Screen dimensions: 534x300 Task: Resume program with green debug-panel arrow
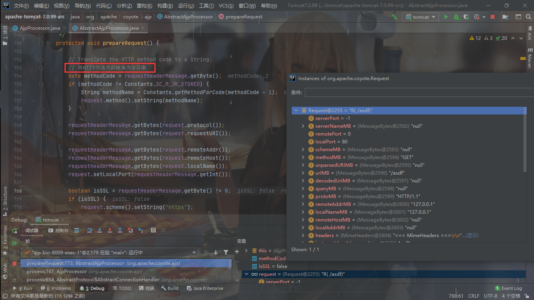pos(14,243)
